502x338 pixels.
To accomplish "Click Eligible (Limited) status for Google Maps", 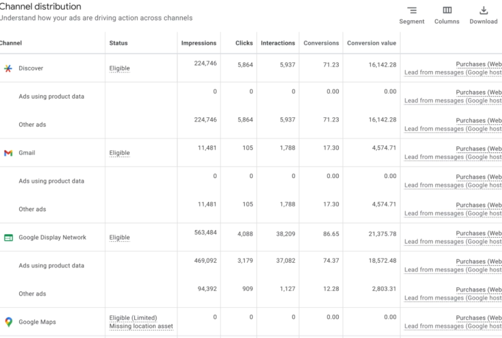I will click(x=133, y=318).
